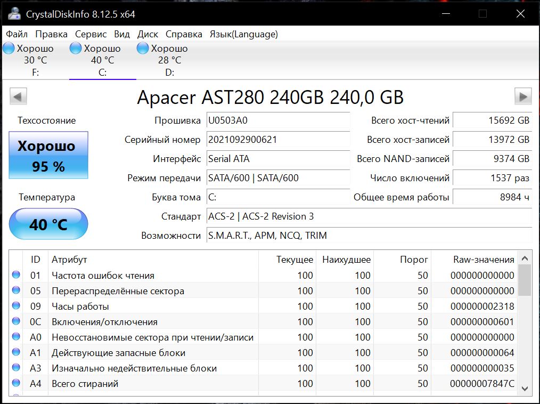540x404 pixels.
Task: Open the Файл menu
Action: [17, 34]
